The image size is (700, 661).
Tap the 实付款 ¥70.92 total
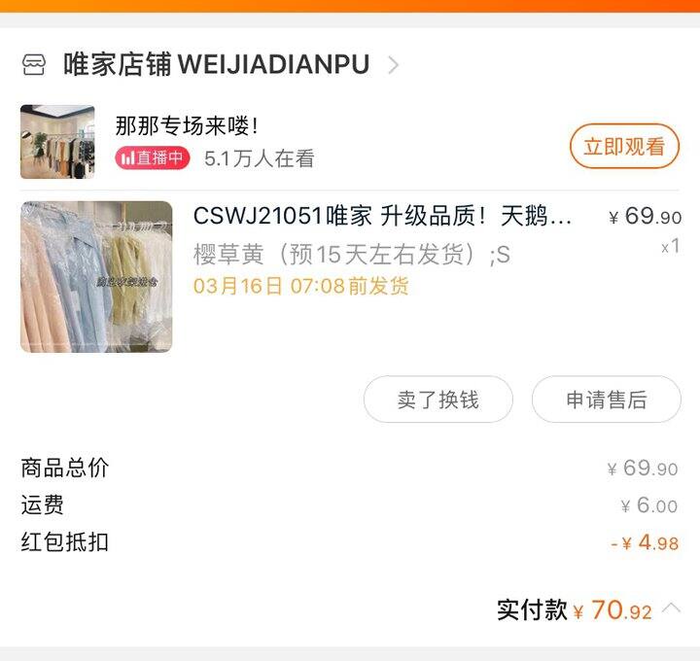575,609
